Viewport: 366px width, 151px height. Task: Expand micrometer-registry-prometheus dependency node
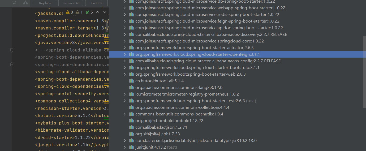coord(125,94)
